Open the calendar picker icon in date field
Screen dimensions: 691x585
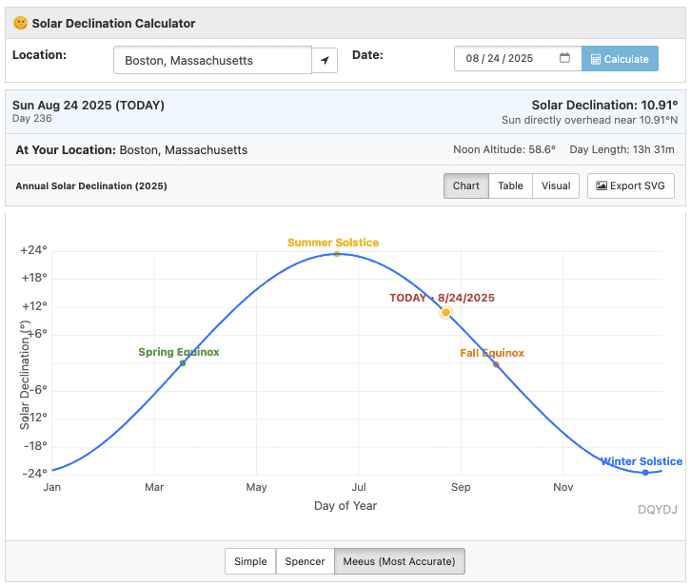[x=564, y=58]
